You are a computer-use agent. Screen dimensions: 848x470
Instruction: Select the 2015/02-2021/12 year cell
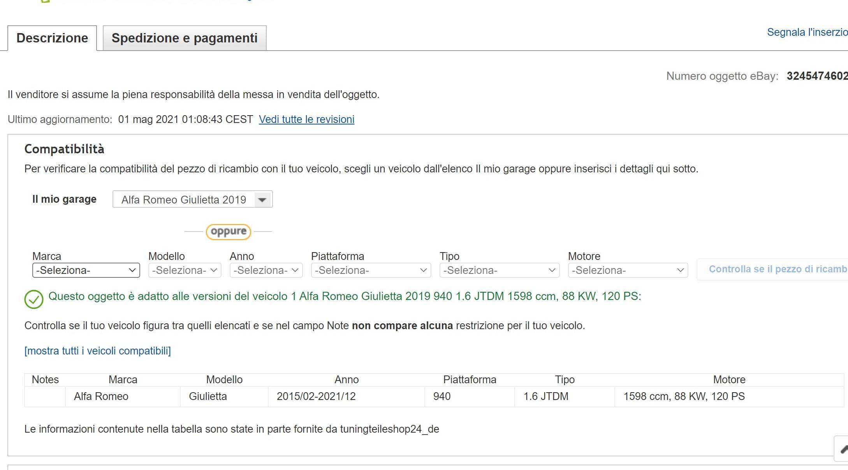pos(347,396)
